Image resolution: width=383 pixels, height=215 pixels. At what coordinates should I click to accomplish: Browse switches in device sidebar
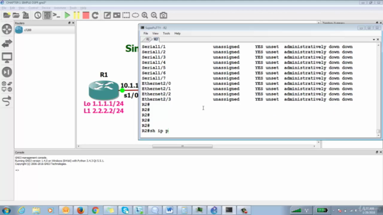click(7, 44)
